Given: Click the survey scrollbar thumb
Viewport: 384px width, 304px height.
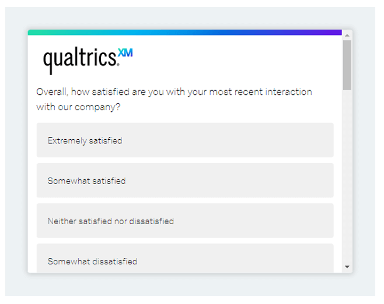Looking at the screenshot, I should (347, 64).
